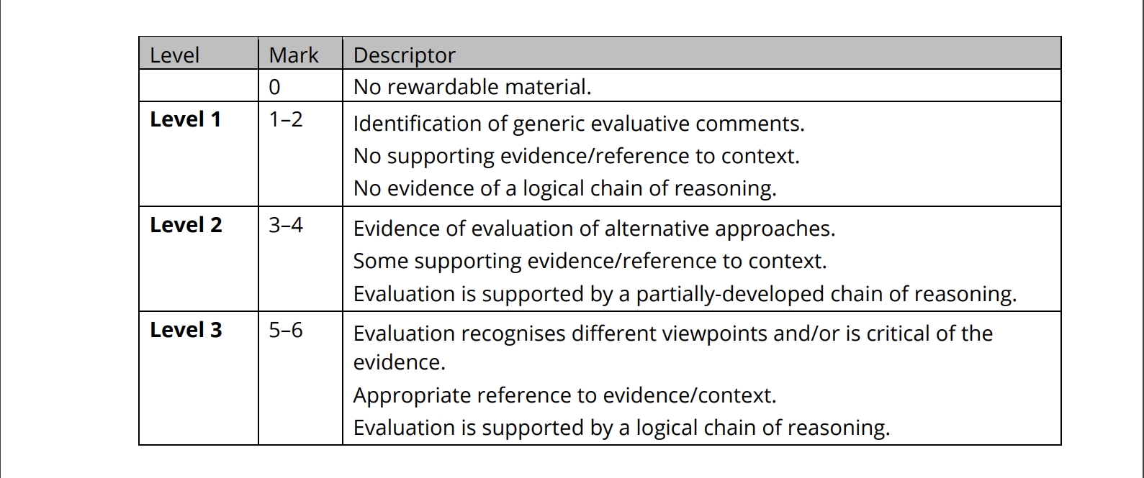The height and width of the screenshot is (478, 1144).
Task: Click the empty Level cell beside mark 0
Action: tap(198, 86)
